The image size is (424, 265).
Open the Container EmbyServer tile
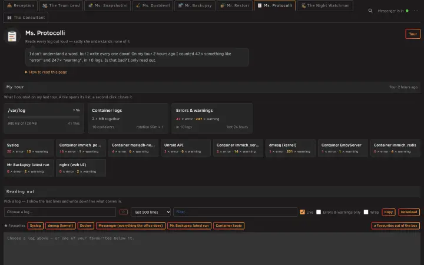coord(343,148)
